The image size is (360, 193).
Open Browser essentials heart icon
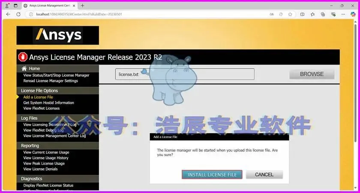(x=333, y=14)
